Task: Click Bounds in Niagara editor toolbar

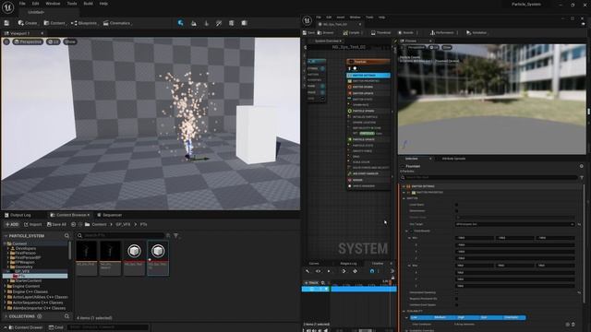Action: click(x=406, y=33)
